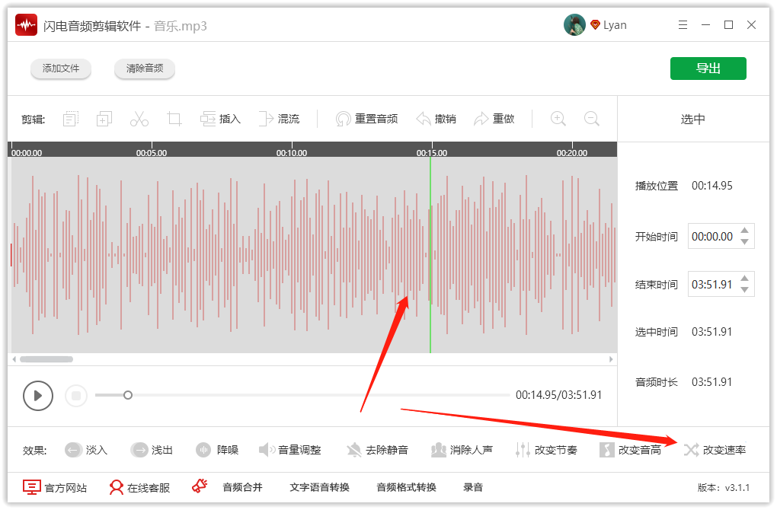The height and width of the screenshot is (510, 777).
Task: Open the 官方网站 official website link
Action: point(55,487)
